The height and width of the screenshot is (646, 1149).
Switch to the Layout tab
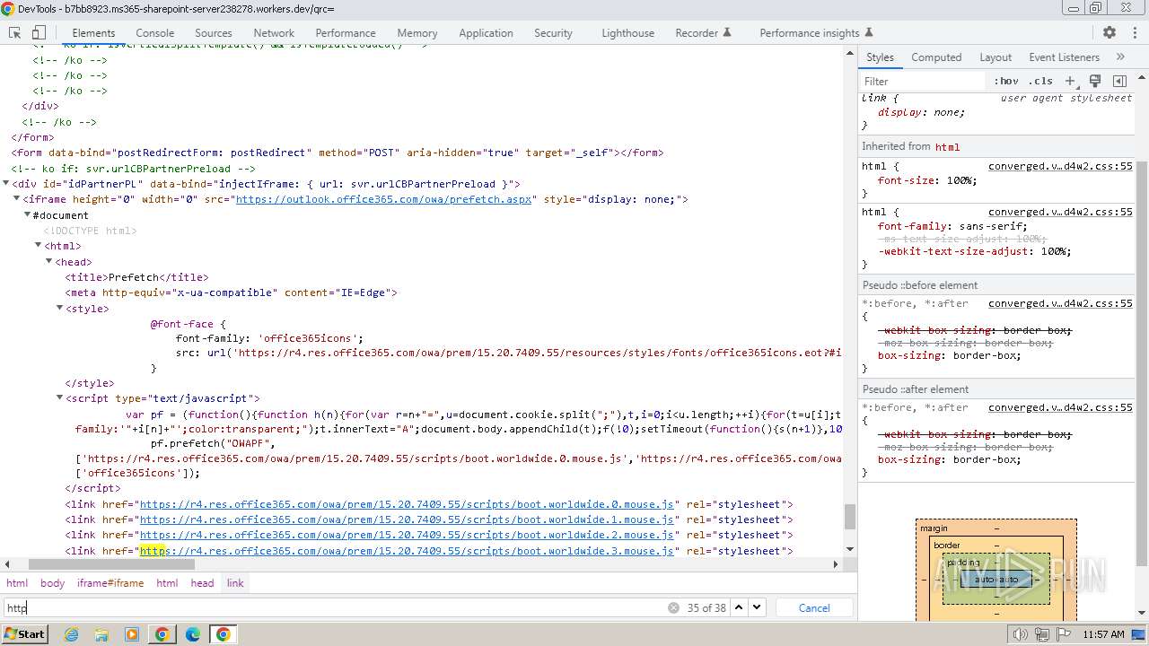996,57
